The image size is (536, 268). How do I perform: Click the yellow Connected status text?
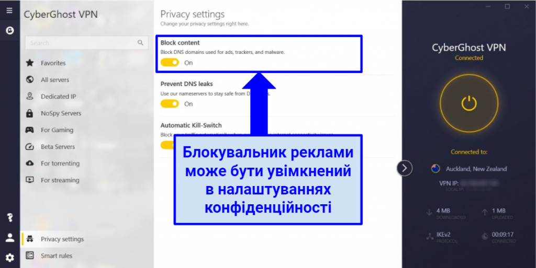coord(468,58)
